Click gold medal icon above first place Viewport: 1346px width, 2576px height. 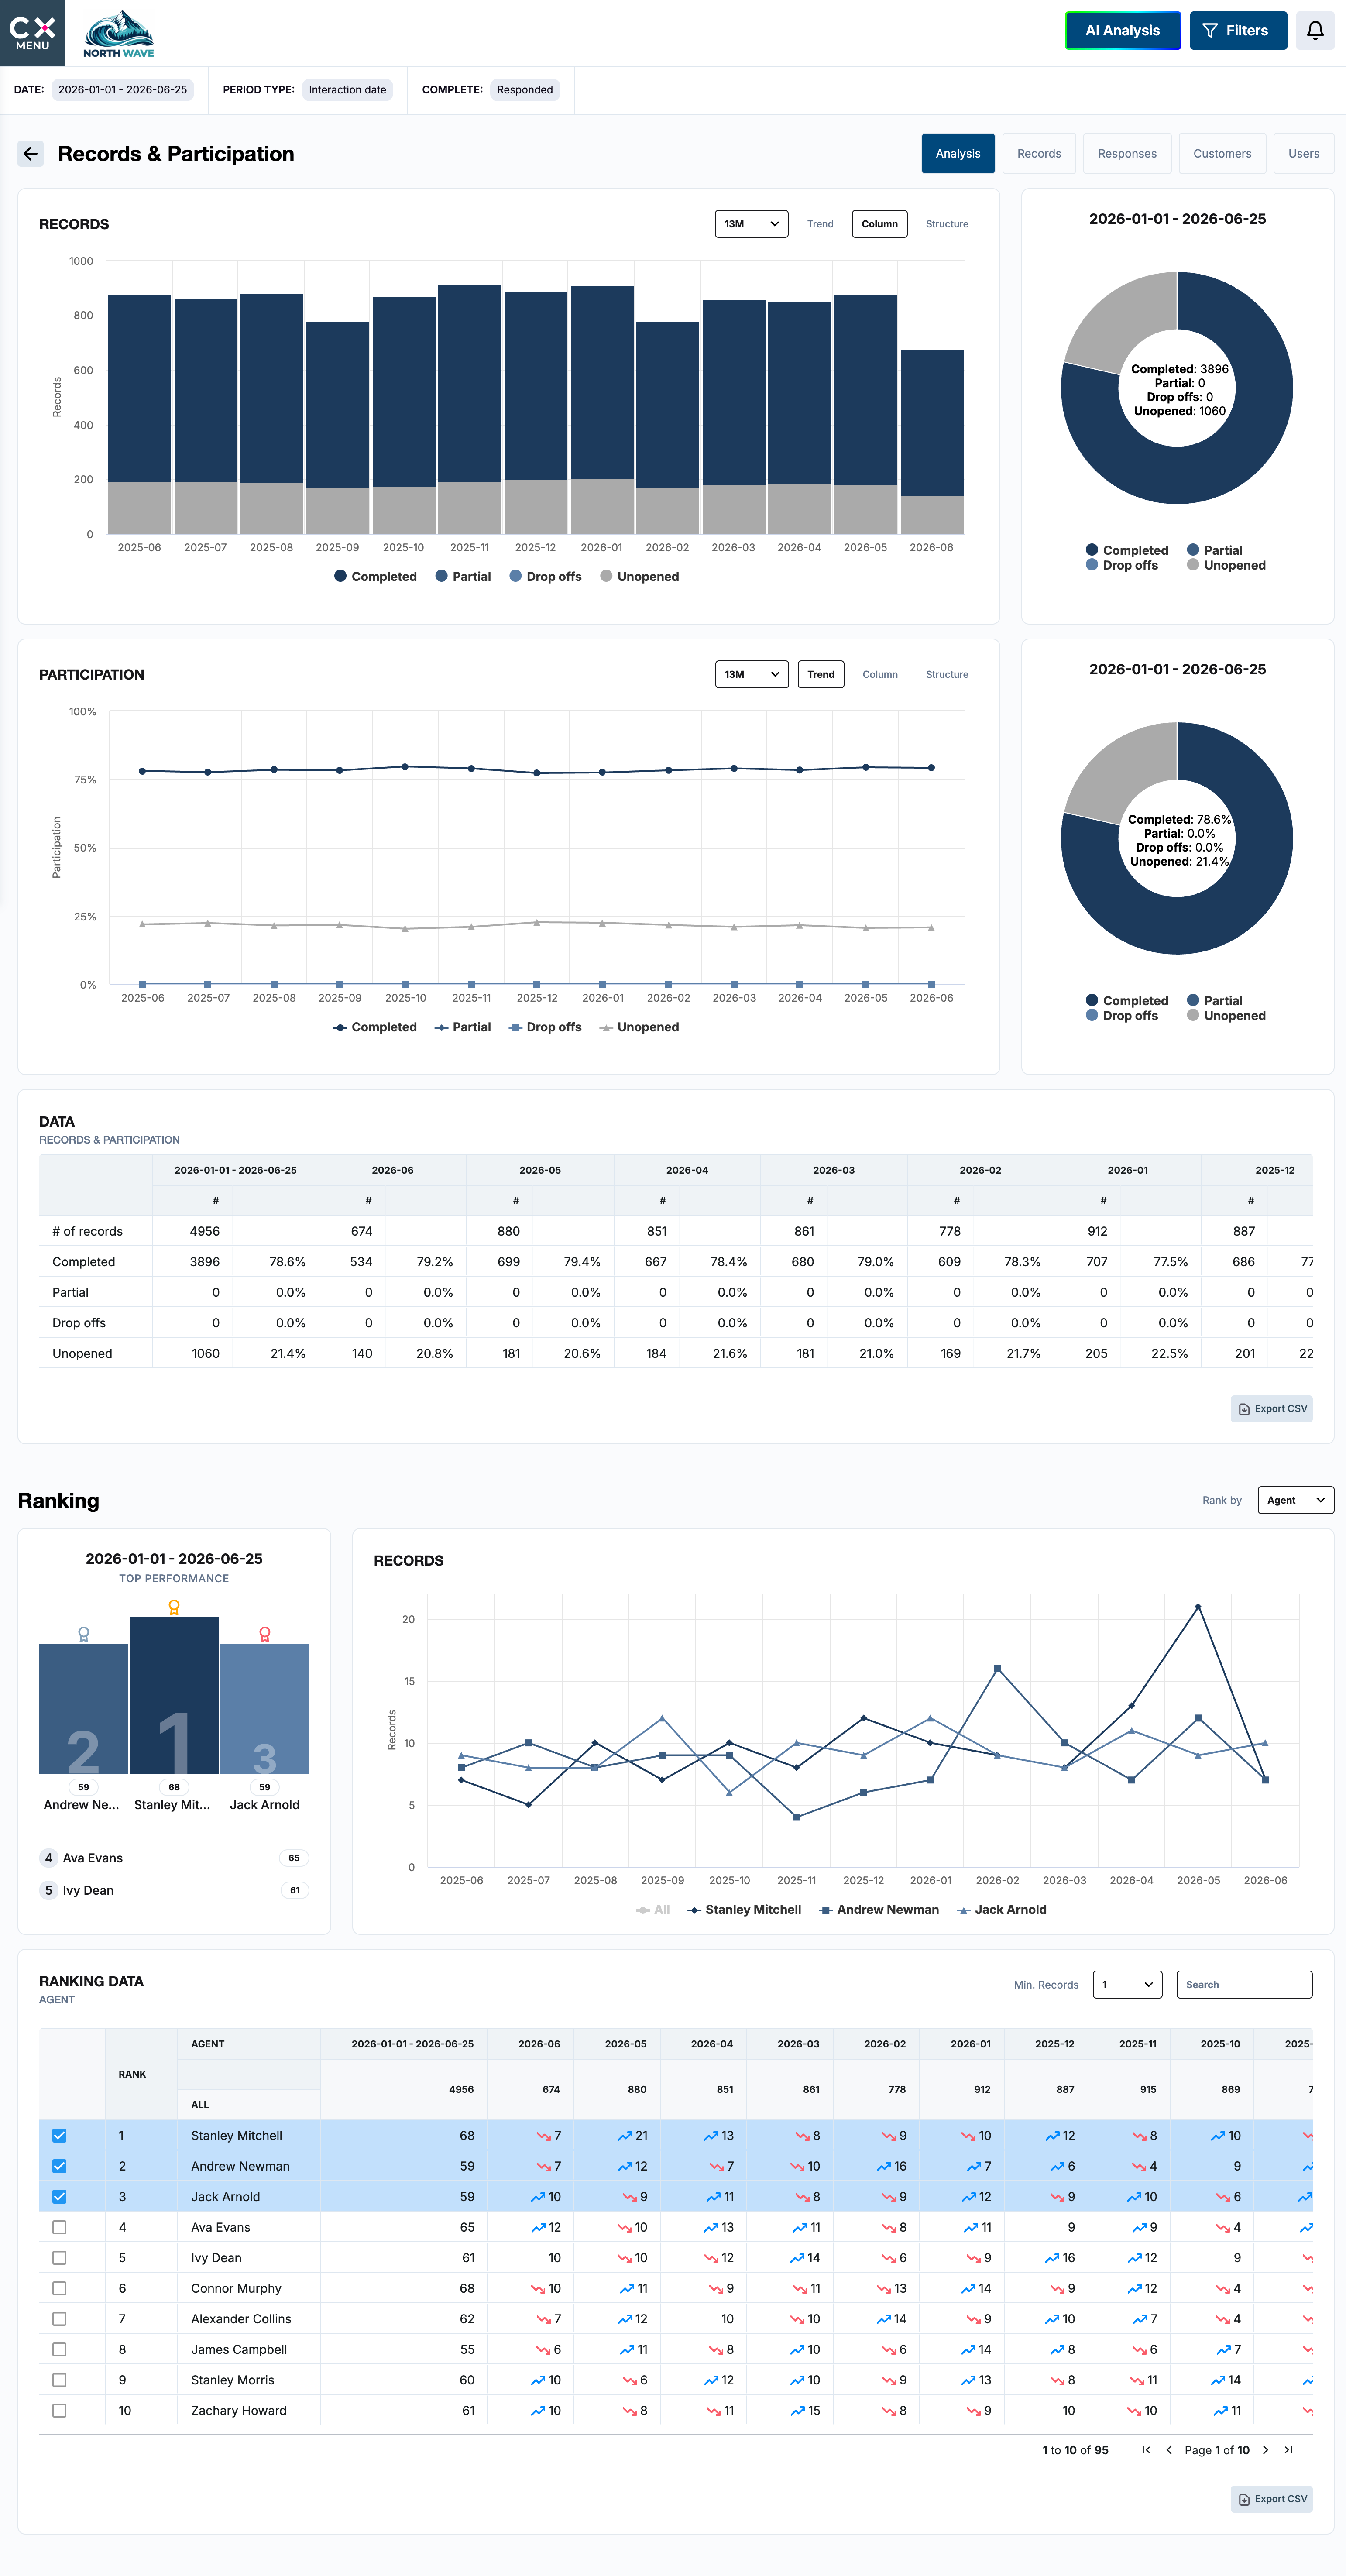point(174,1607)
